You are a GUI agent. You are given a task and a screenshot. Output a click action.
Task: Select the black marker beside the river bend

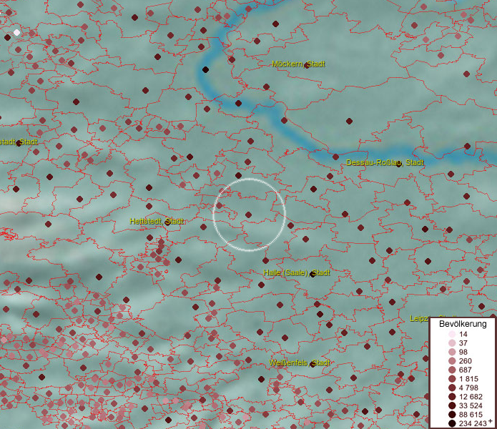(205, 69)
